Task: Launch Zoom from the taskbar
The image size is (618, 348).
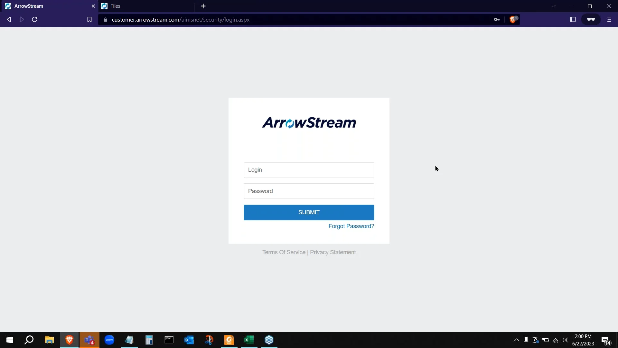Action: point(109,340)
